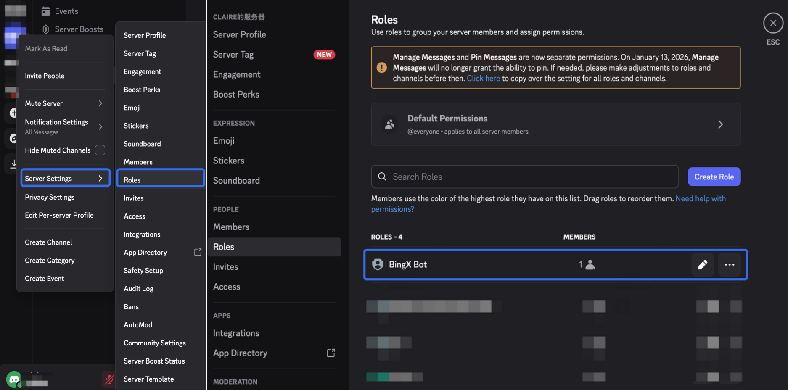Follow the 'Click here' link in the notice
The width and height of the screenshot is (788, 390).
[483, 79]
